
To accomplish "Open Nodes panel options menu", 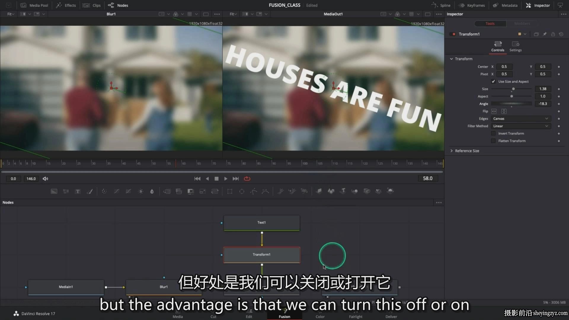I will pos(439,203).
